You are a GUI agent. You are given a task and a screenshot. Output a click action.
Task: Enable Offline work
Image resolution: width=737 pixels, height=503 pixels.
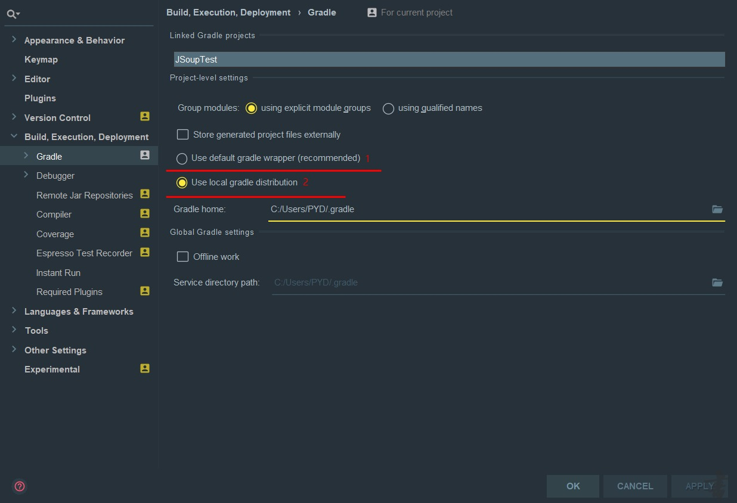182,256
